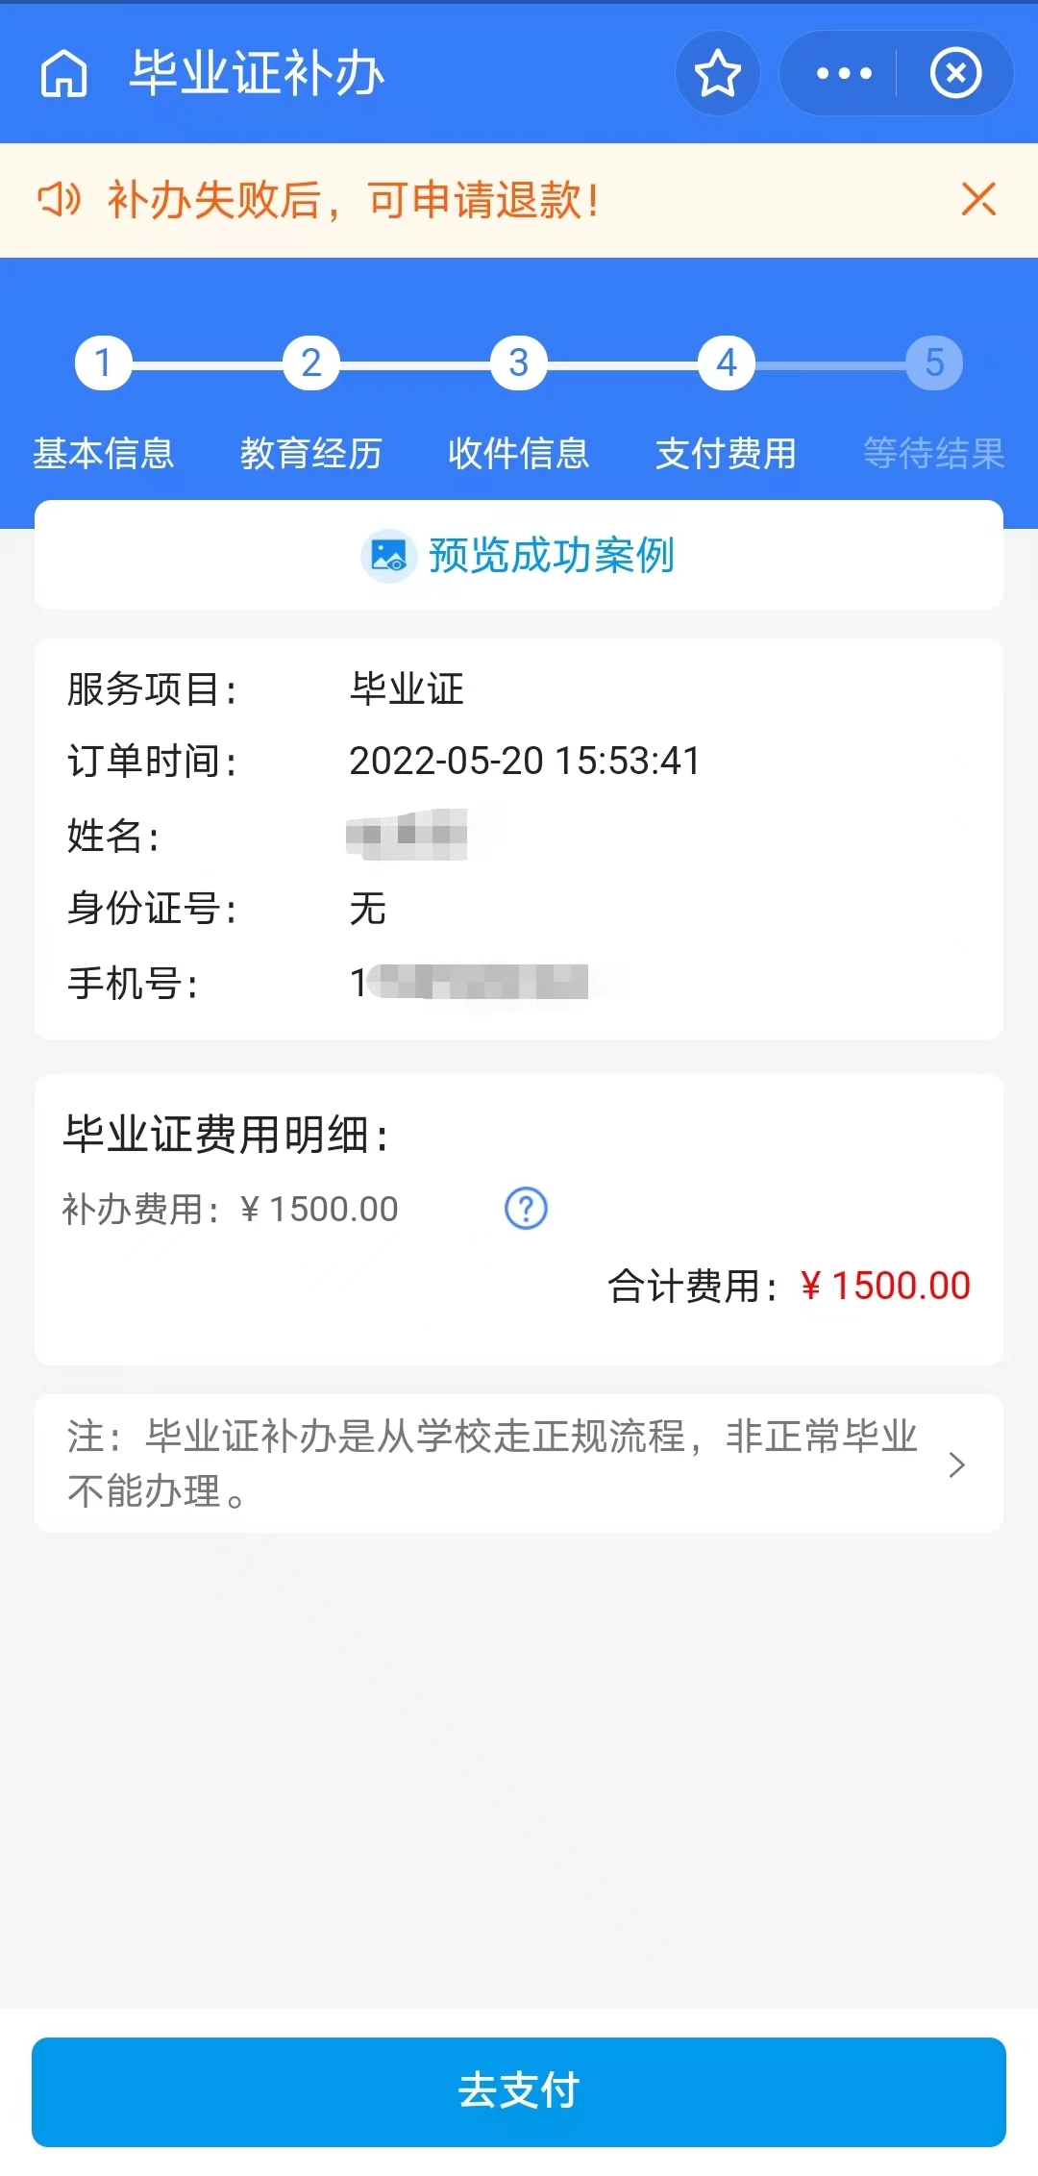Expand the note with chevron arrow
Viewport: 1038px width, 2176px height.
(x=956, y=1464)
